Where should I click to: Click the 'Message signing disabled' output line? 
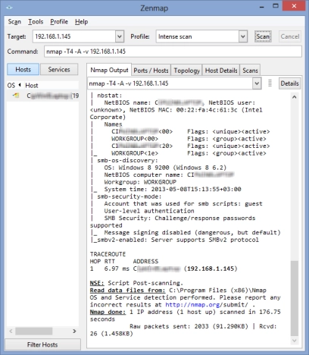[192, 232]
